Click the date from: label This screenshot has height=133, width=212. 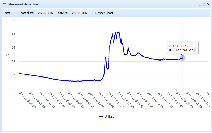27,13
